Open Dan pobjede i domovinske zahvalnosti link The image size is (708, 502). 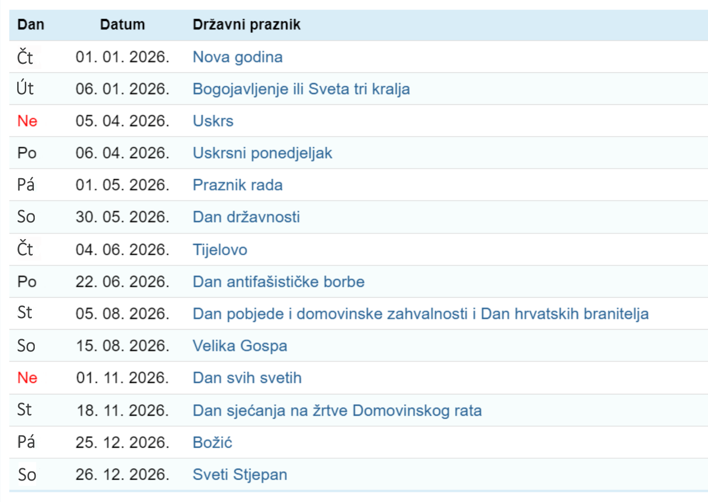point(420,314)
